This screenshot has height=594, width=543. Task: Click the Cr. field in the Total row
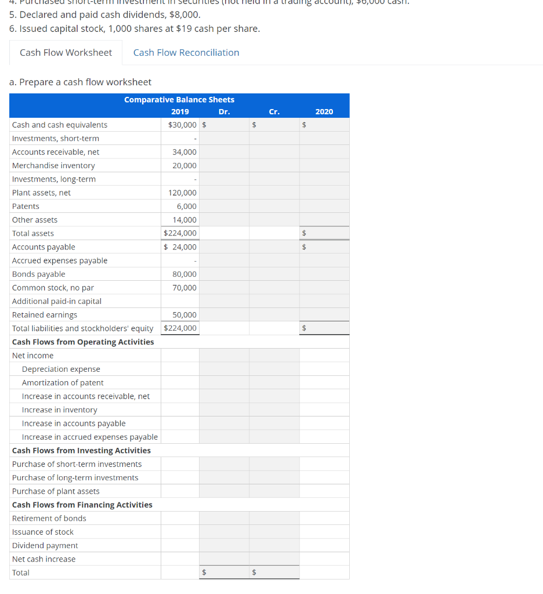(274, 573)
